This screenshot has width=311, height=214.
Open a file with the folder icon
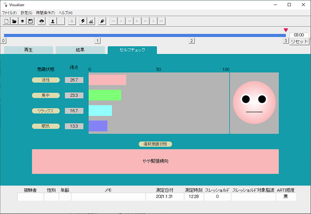pyautogui.click(x=14, y=21)
